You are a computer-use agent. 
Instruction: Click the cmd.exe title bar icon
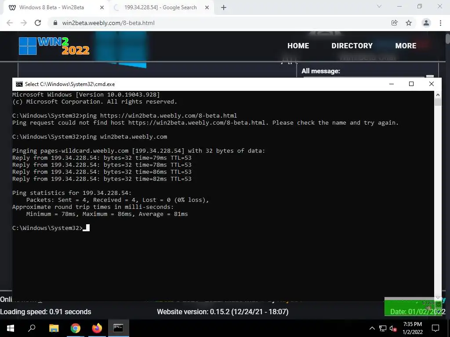(x=19, y=84)
